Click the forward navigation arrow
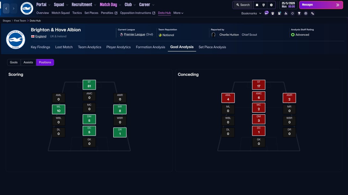 [14, 8]
